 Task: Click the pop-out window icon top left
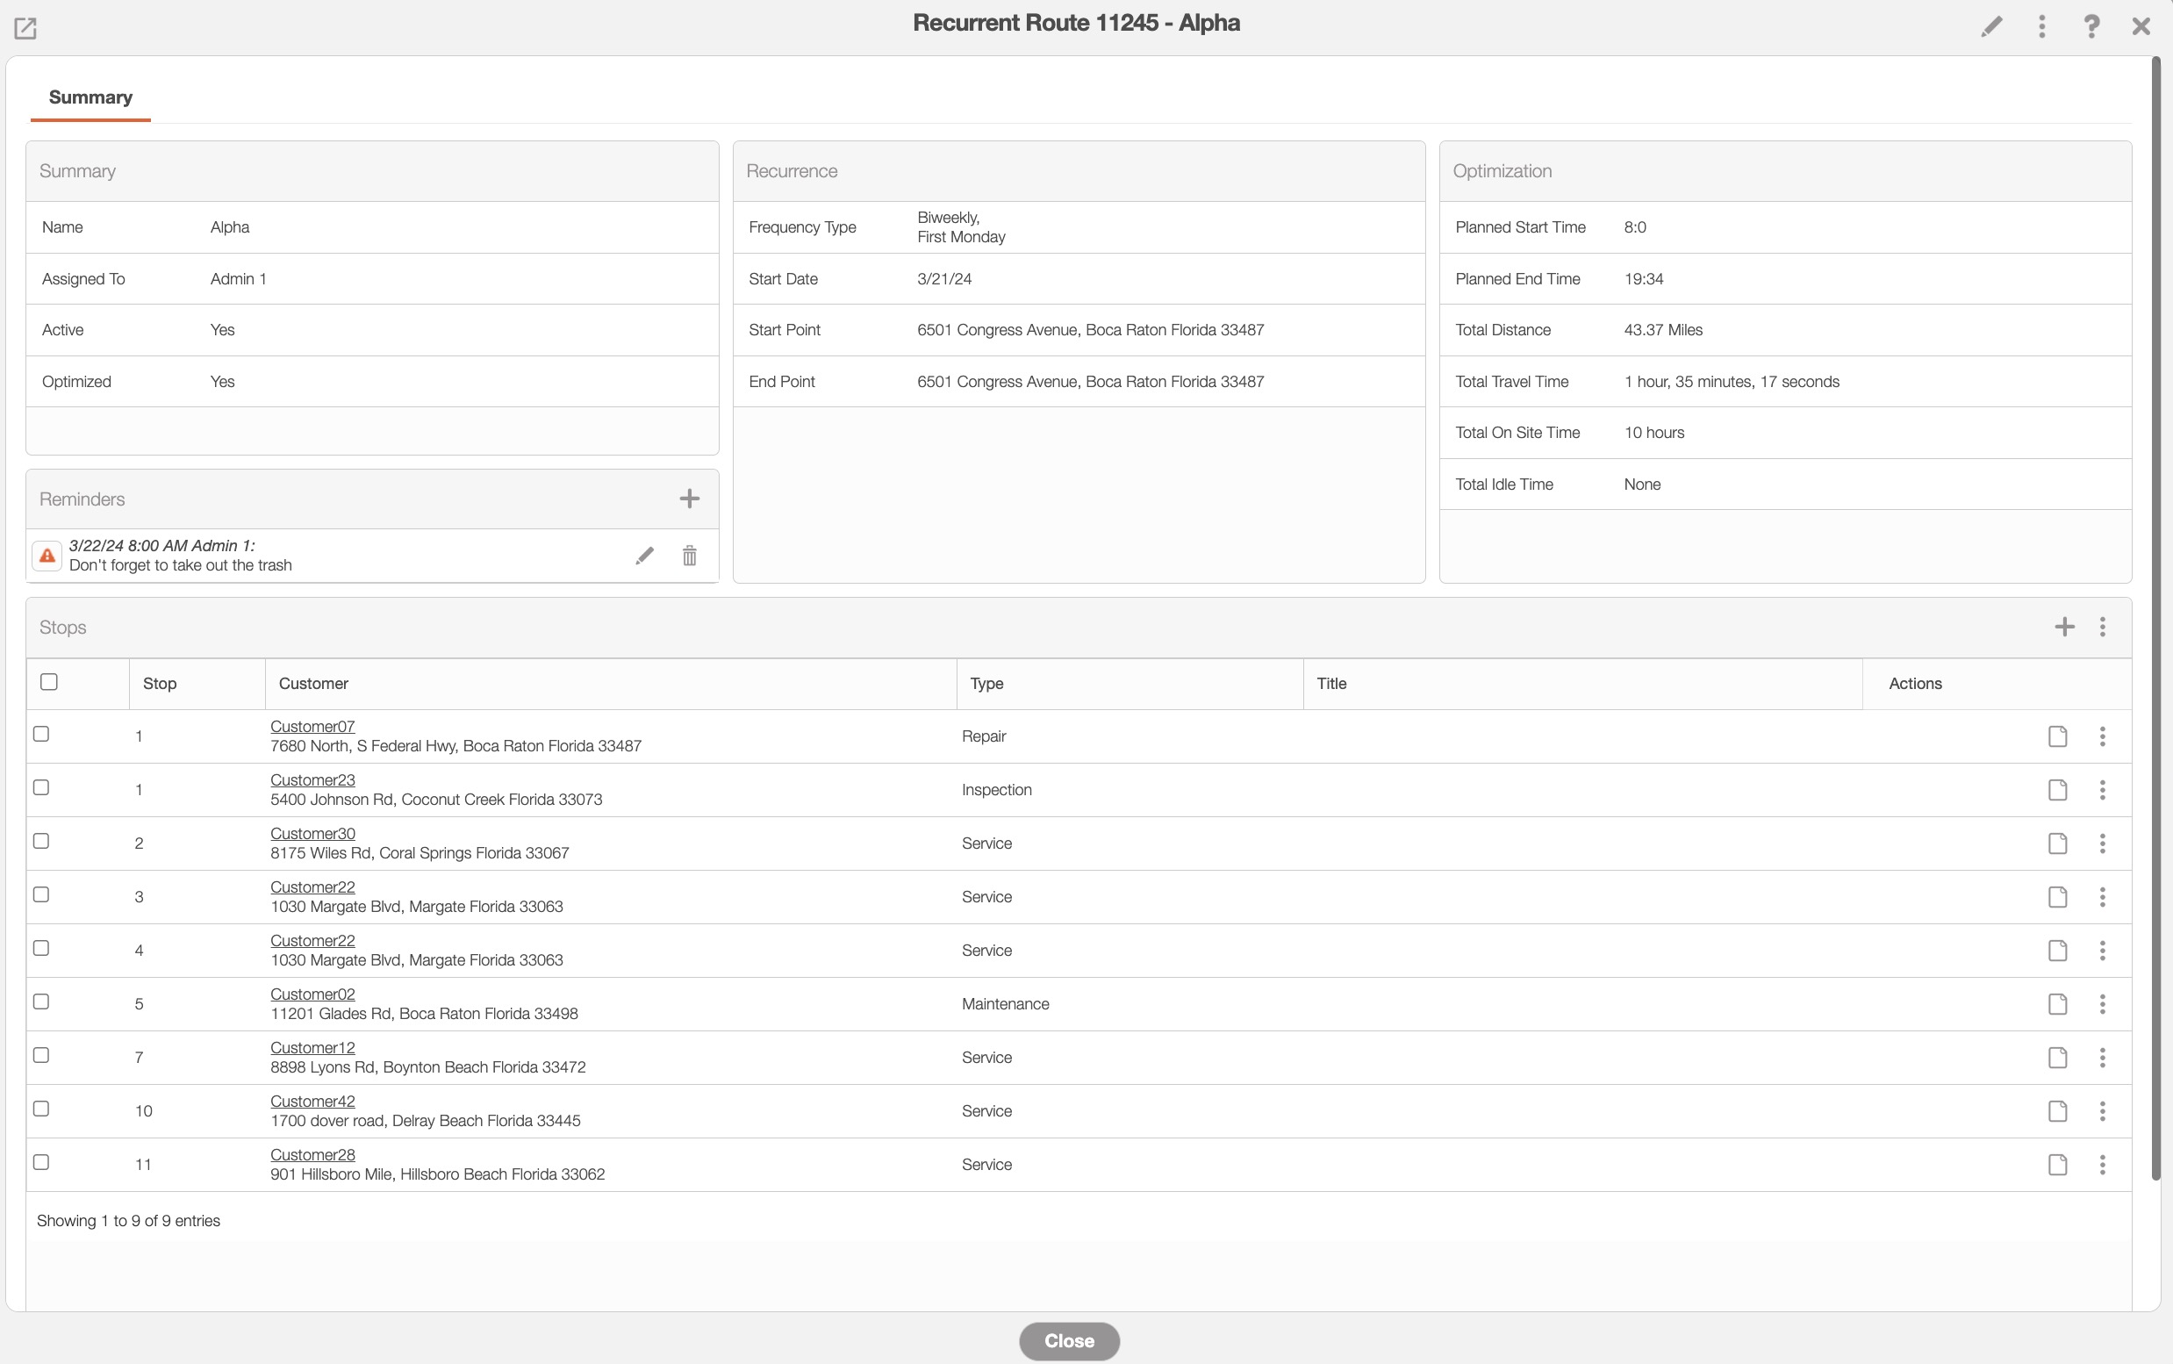[x=25, y=28]
